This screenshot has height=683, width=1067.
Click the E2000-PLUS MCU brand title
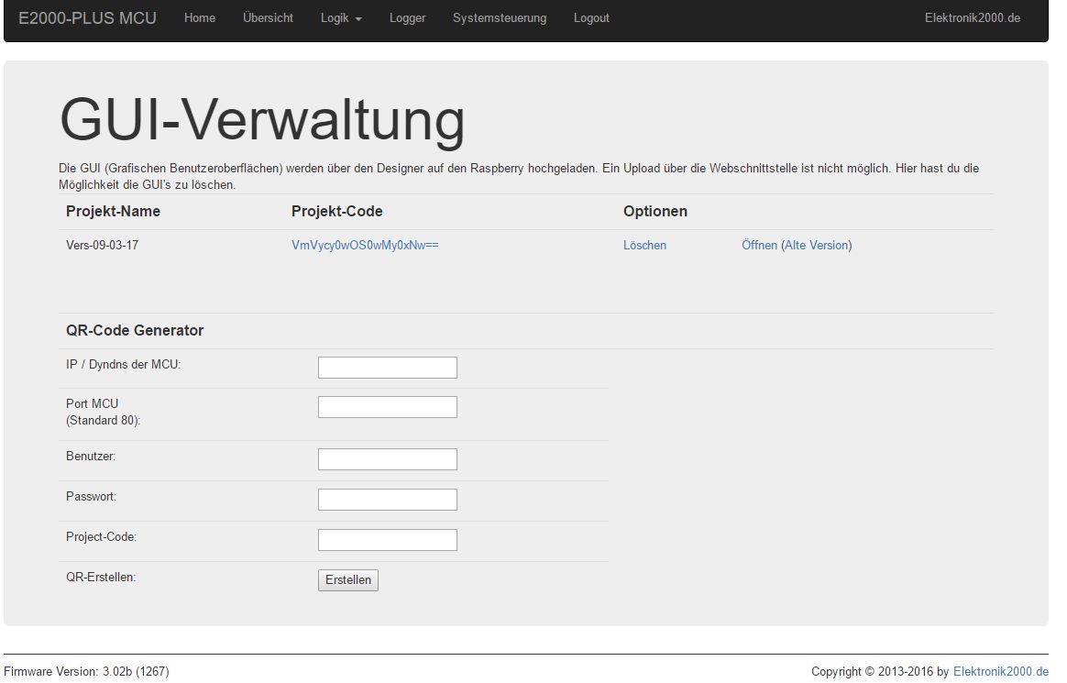pos(87,18)
